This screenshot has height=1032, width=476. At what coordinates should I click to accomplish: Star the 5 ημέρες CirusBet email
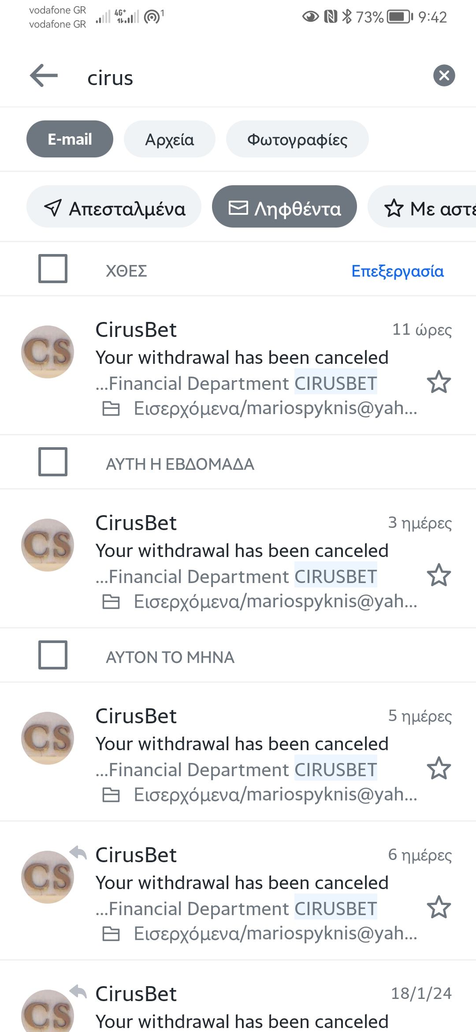439,769
